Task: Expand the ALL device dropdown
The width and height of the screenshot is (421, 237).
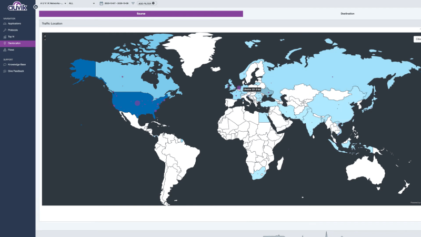Action: click(x=82, y=4)
